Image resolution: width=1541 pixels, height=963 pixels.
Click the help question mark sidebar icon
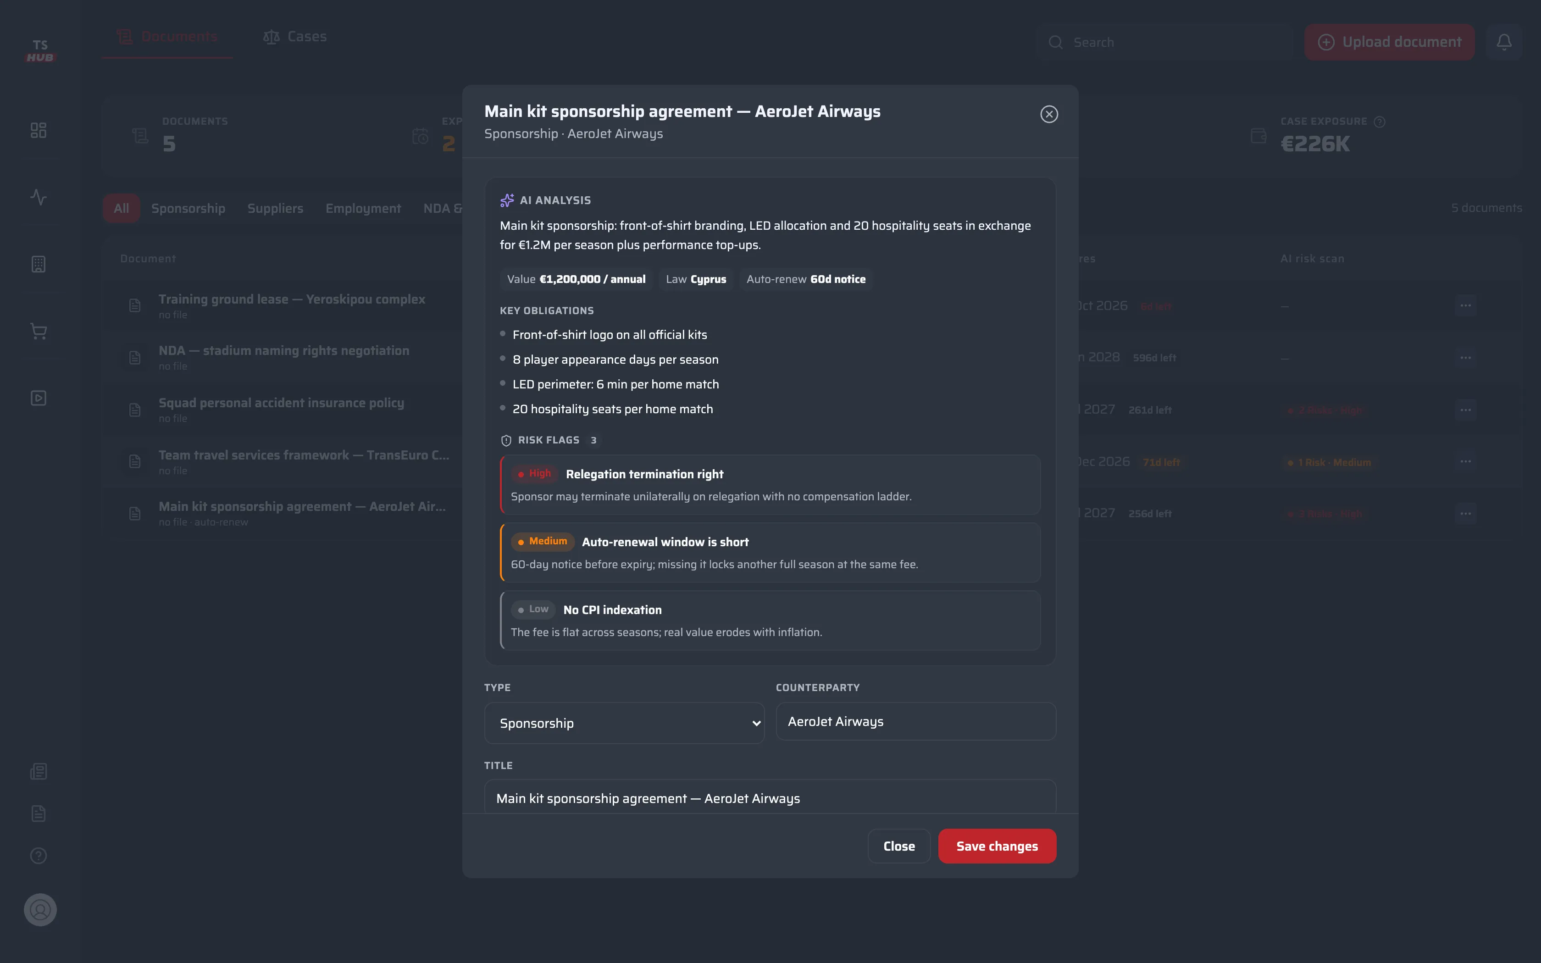click(x=38, y=855)
